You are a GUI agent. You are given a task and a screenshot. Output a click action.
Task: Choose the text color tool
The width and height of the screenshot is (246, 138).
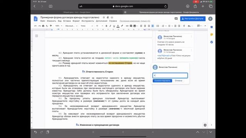click(118, 26)
